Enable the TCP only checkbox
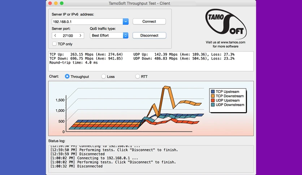Viewport: 302px width, 175px height. click(55, 44)
